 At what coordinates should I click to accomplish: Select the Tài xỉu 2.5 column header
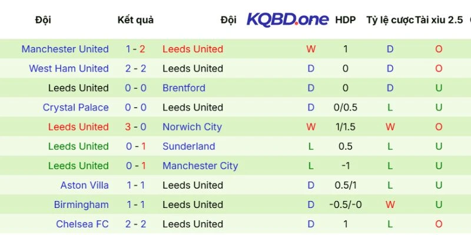pyautogui.click(x=439, y=20)
